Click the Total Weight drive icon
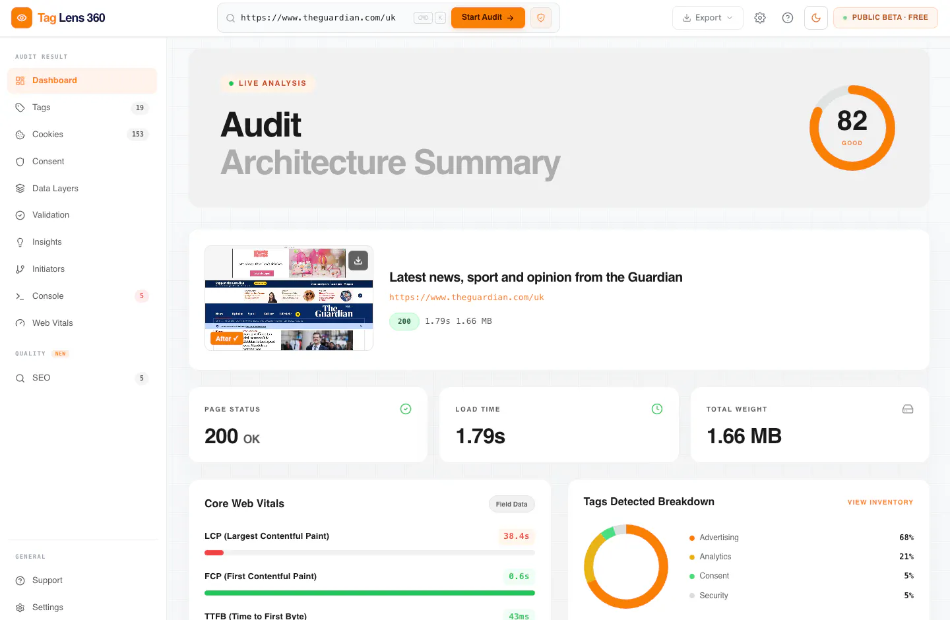Viewport: 950px width, 620px height. pyautogui.click(x=908, y=409)
